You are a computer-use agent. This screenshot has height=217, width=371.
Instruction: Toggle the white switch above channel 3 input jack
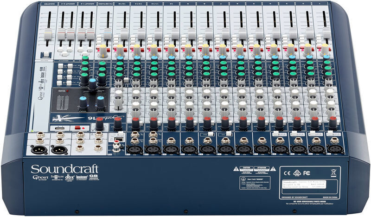294,134
